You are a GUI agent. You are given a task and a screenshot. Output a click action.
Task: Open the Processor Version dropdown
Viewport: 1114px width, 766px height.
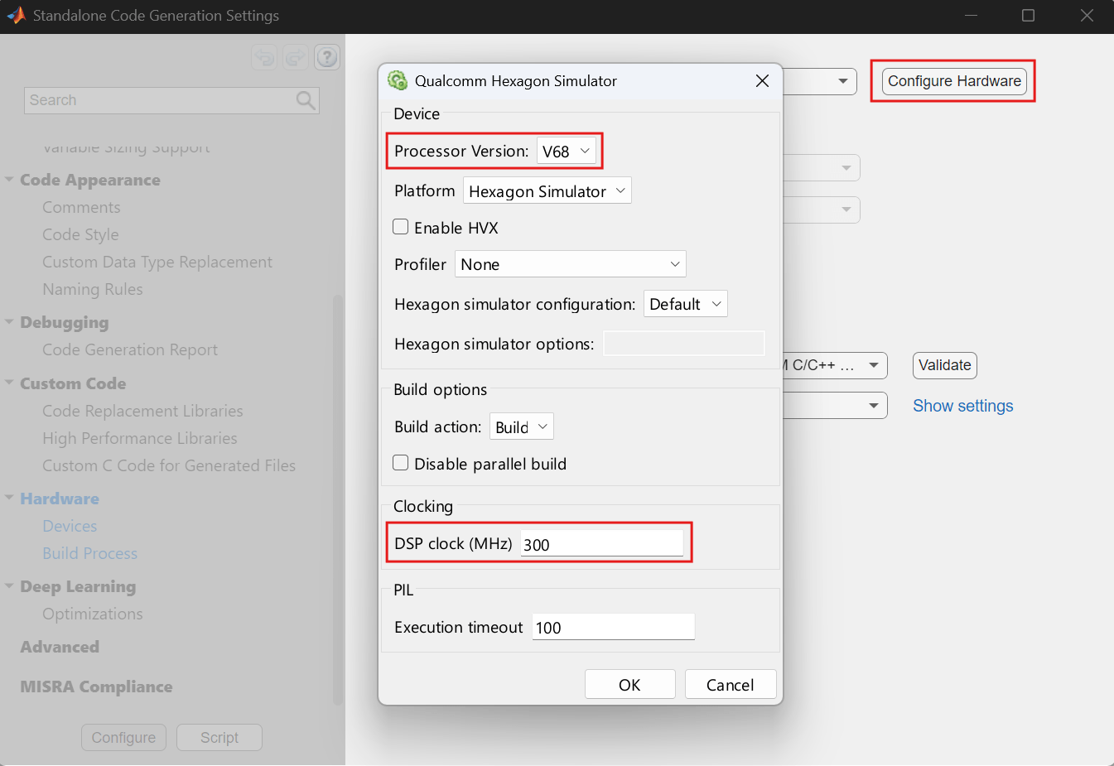(x=567, y=152)
